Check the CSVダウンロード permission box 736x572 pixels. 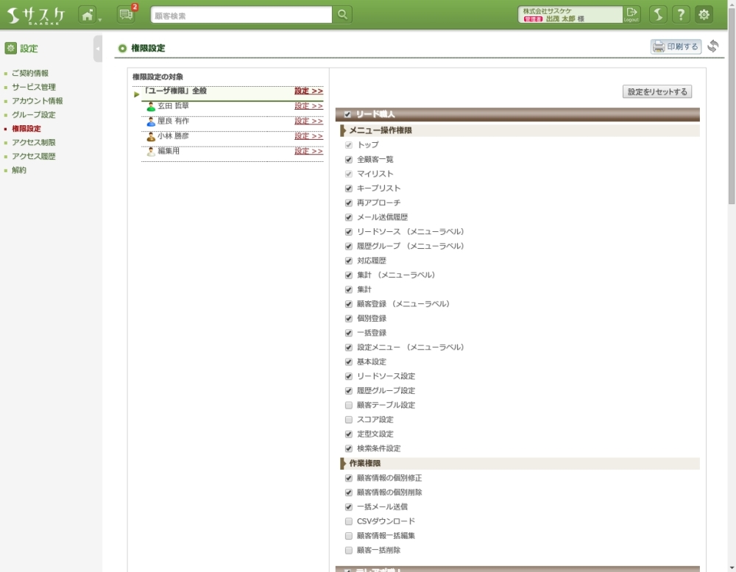tap(349, 521)
